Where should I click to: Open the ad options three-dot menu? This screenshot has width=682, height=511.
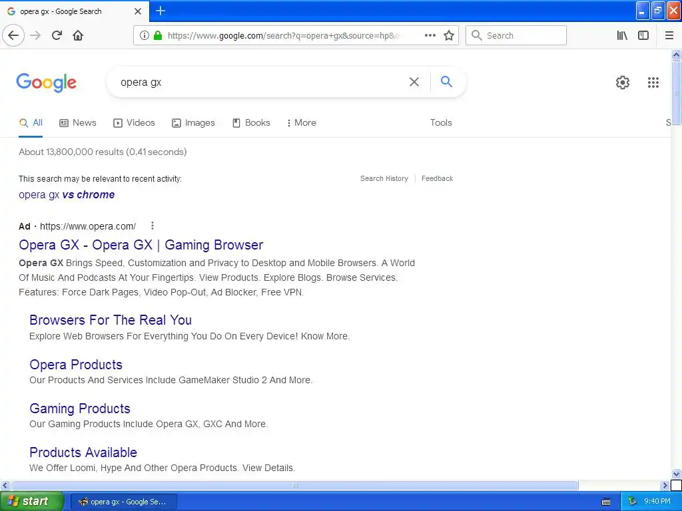pyautogui.click(x=153, y=226)
